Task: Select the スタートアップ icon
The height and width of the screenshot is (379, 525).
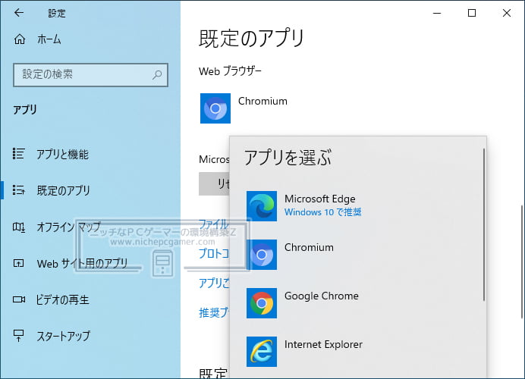Action: tap(18, 336)
